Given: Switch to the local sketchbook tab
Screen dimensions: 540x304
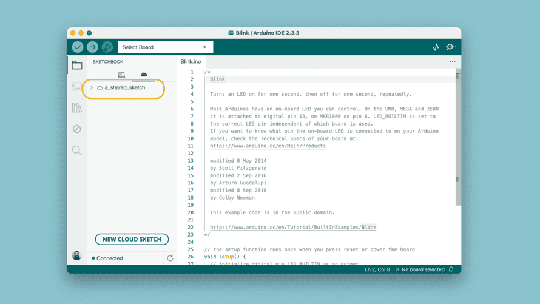Looking at the screenshot, I should click(121, 75).
